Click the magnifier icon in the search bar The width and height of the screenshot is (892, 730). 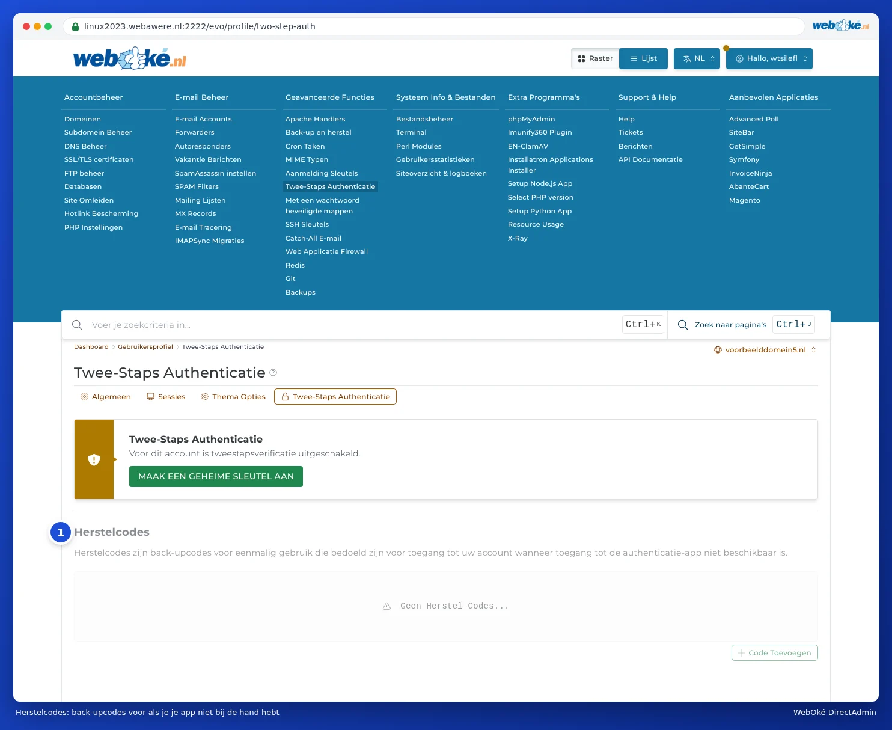(77, 325)
